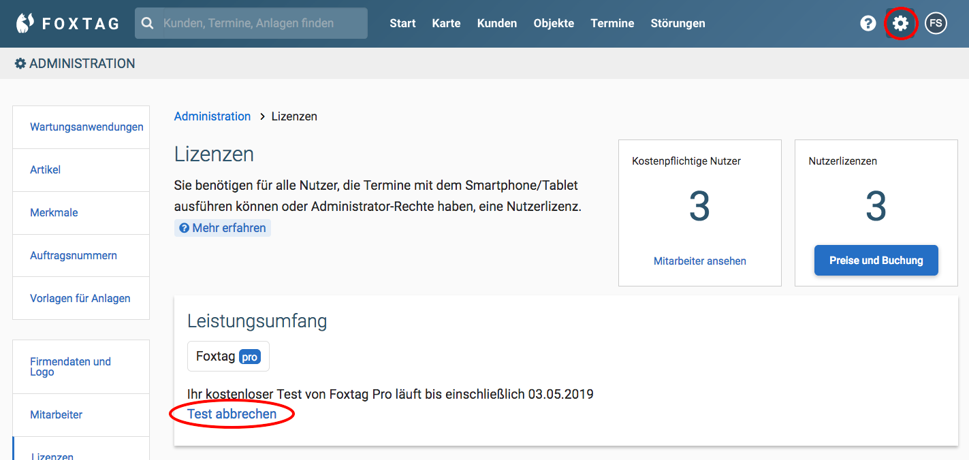Select Merkmale in sidebar
The image size is (969, 460).
click(x=81, y=213)
